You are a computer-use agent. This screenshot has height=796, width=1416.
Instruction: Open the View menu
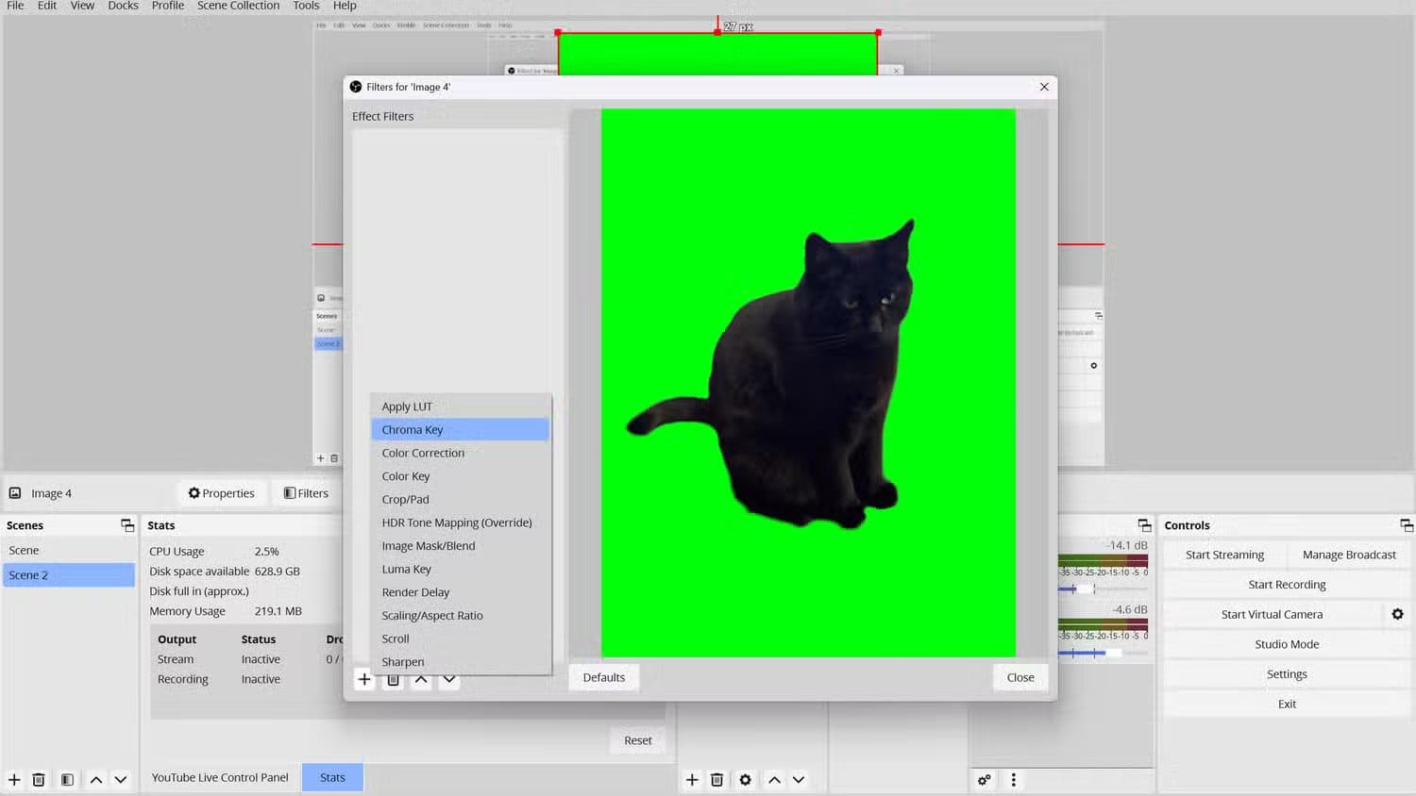(x=82, y=6)
